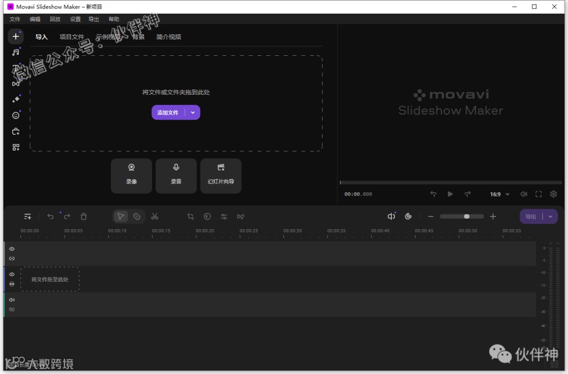Open the 文件 menu
Viewport: 568px width, 374px height.
15,19
